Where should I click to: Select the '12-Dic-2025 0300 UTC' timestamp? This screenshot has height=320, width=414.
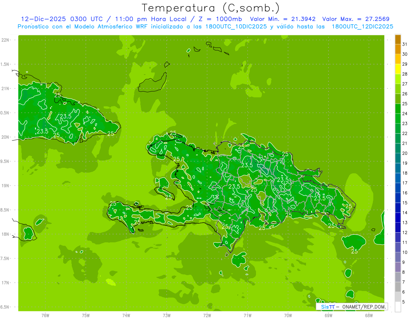[x=62, y=19]
